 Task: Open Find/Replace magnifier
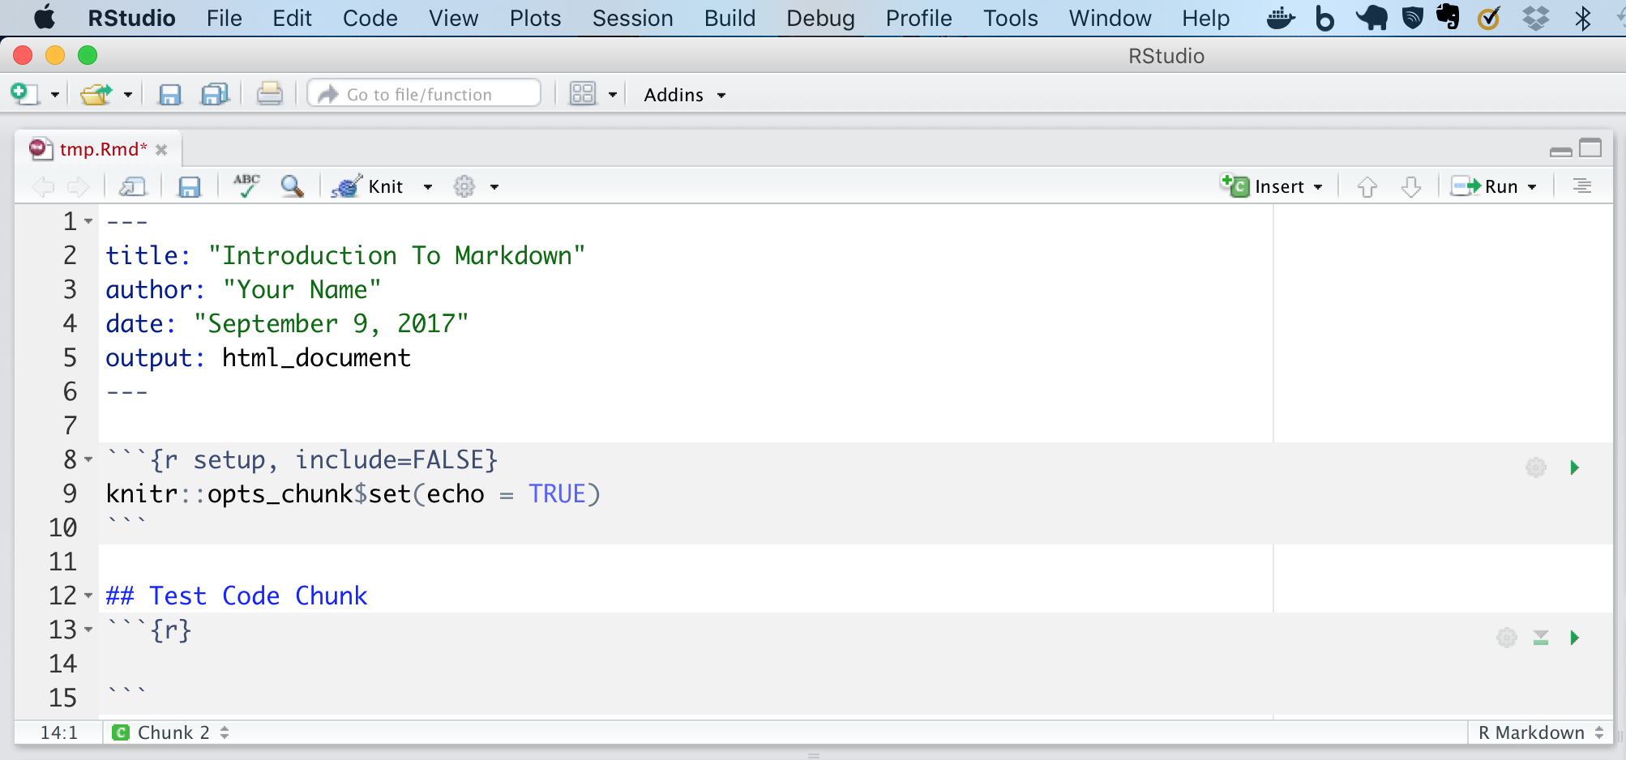click(x=292, y=186)
